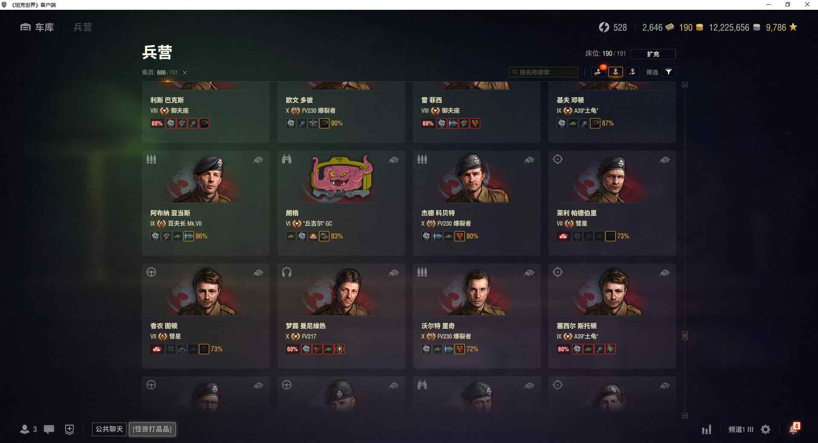This screenshot has height=443, width=818.
Task: Open the filter funnel dropdown
Action: (668, 72)
